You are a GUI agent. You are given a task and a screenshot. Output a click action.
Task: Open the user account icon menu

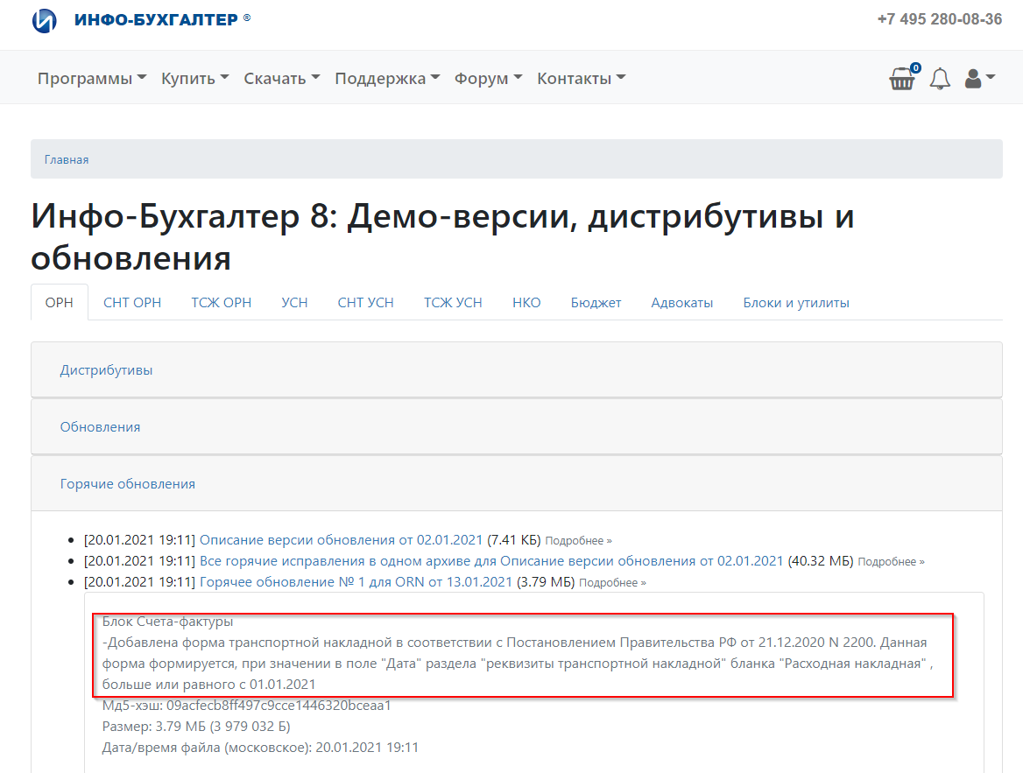click(x=980, y=78)
